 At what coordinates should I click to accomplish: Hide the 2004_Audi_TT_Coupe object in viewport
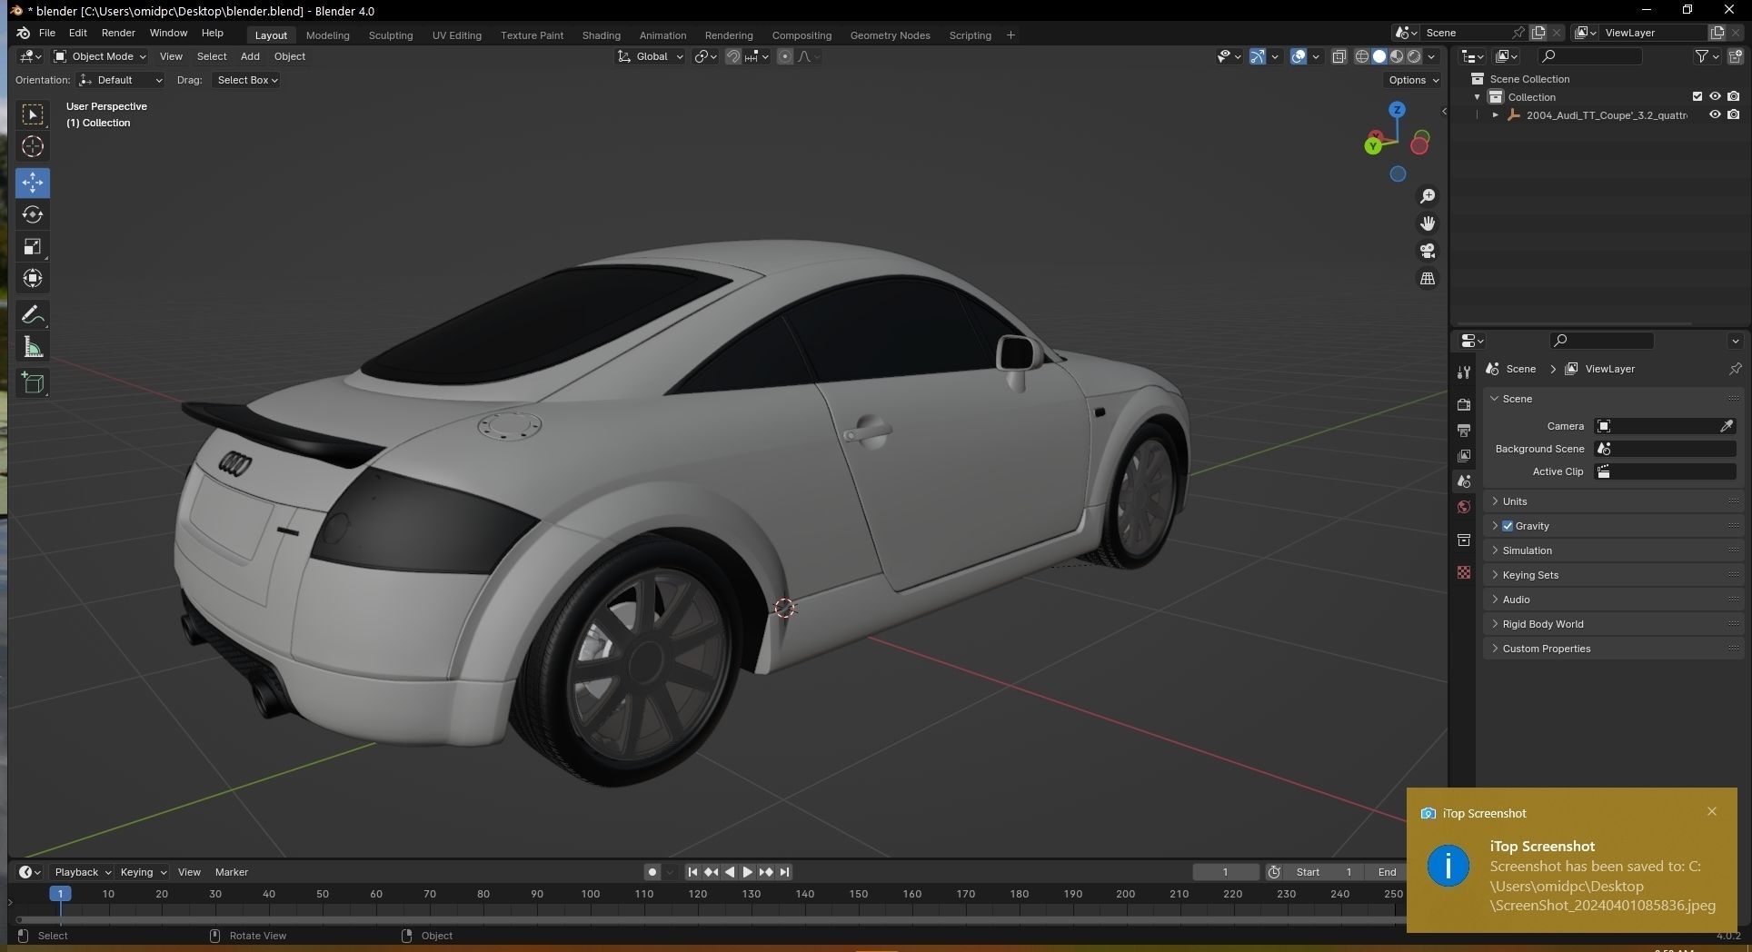(x=1715, y=114)
